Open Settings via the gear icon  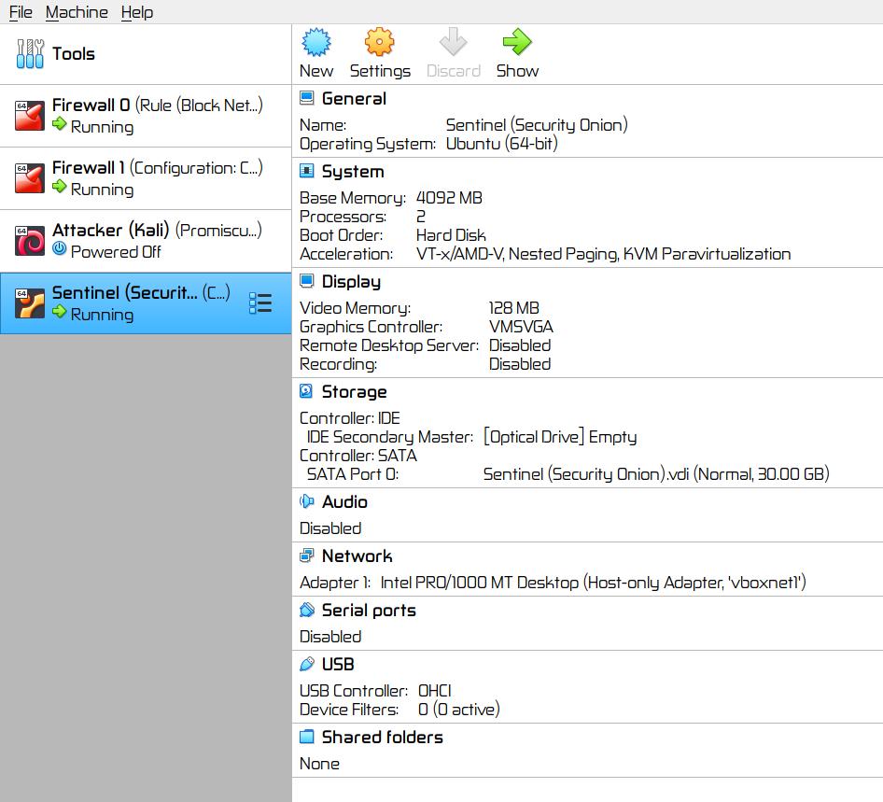pos(379,43)
